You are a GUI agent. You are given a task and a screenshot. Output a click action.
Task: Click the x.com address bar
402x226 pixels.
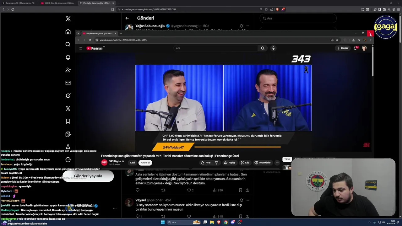188,9
